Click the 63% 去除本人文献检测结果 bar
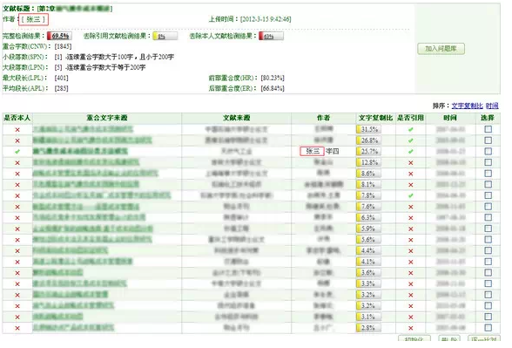The image size is (512, 348). coord(272,36)
